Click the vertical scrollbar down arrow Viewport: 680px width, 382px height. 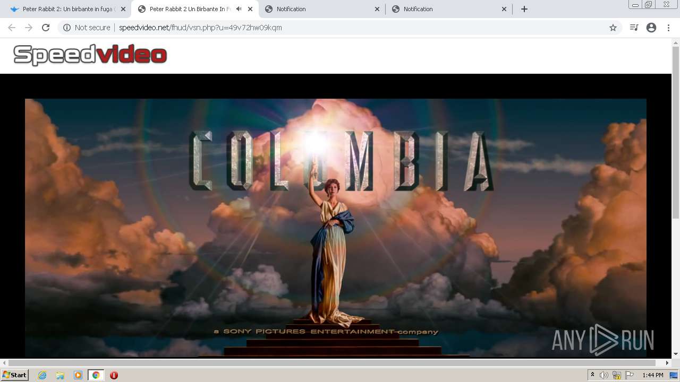point(676,354)
